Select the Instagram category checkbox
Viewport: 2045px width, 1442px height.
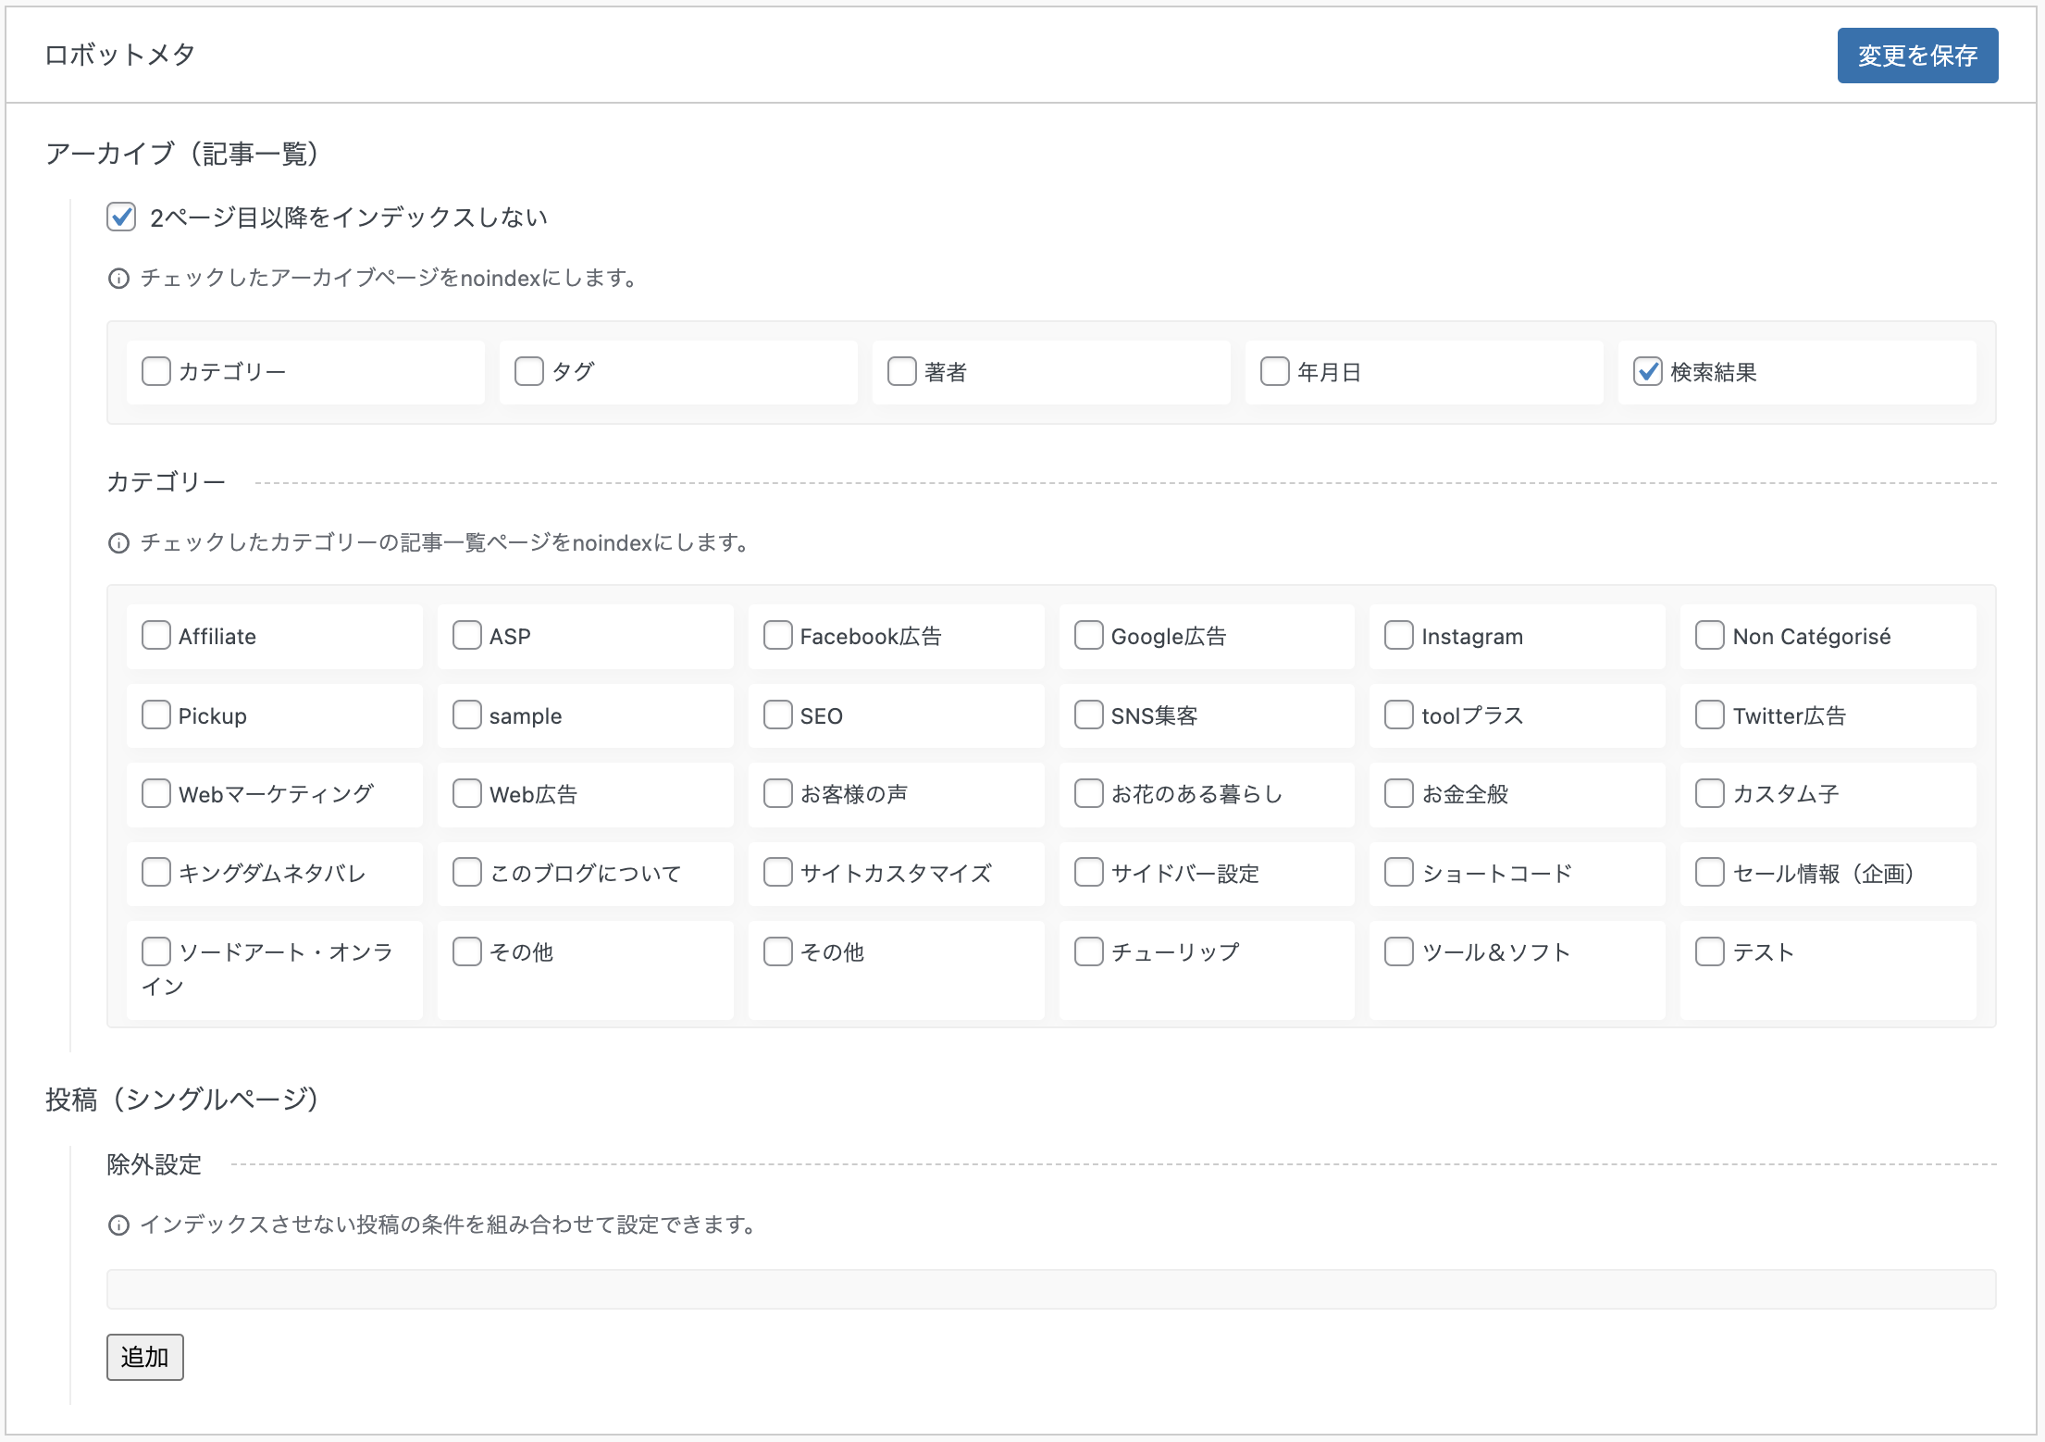(x=1398, y=636)
